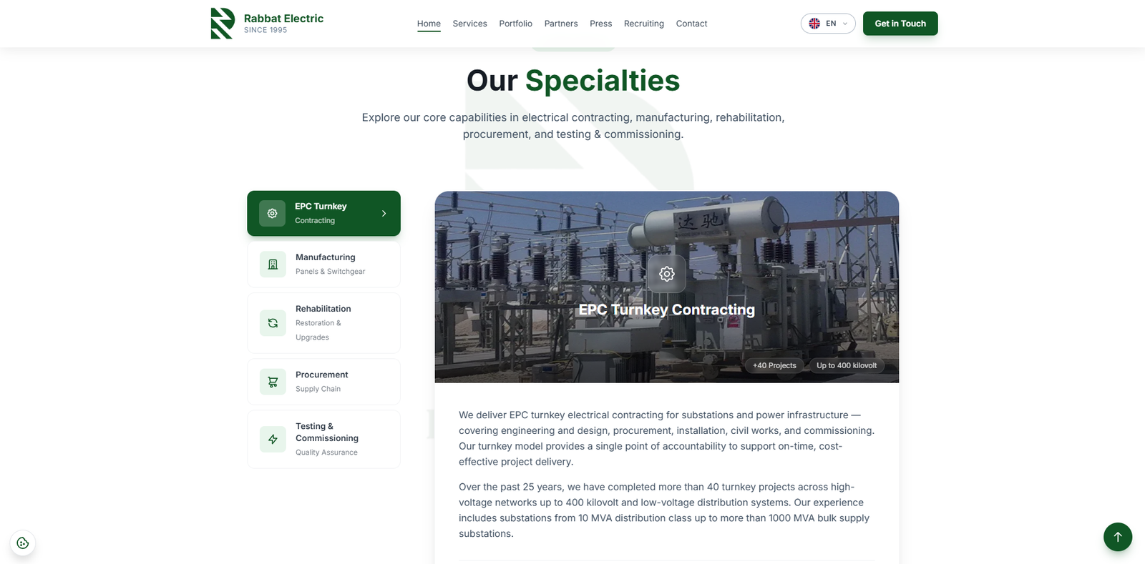Click the UK flag in language selector
This screenshot has width=1145, height=564.
pos(814,24)
